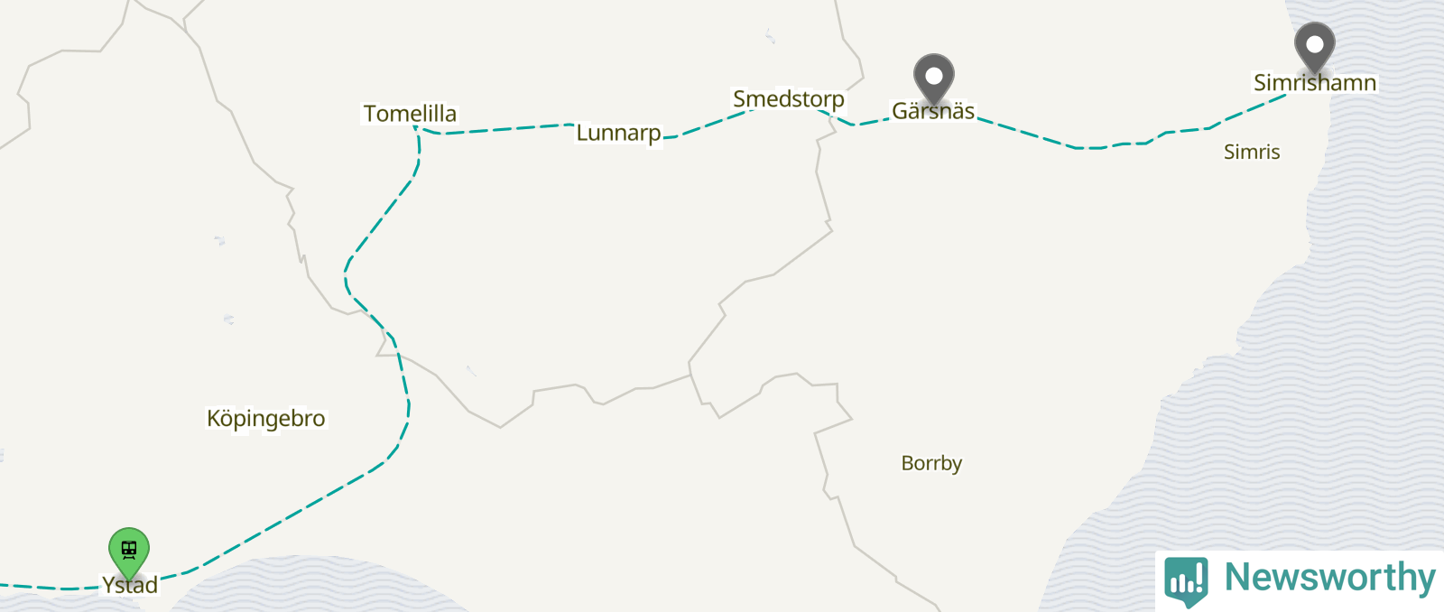Select the gray pin above Gärsnäs
The image size is (1444, 612).
pyautogui.click(x=933, y=78)
